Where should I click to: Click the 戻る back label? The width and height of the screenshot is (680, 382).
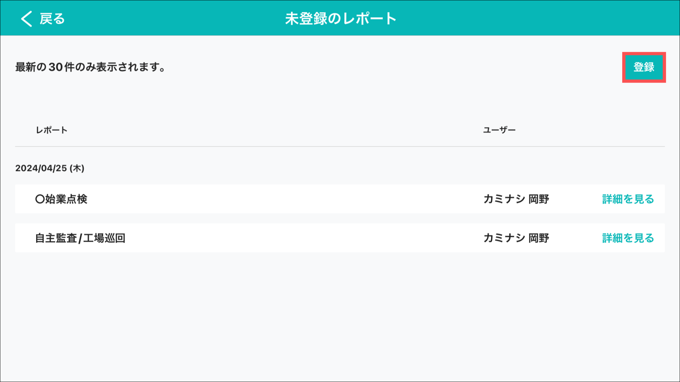(x=52, y=19)
